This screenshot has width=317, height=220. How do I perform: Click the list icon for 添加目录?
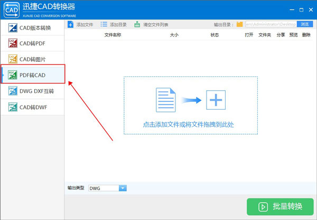[x=104, y=24]
